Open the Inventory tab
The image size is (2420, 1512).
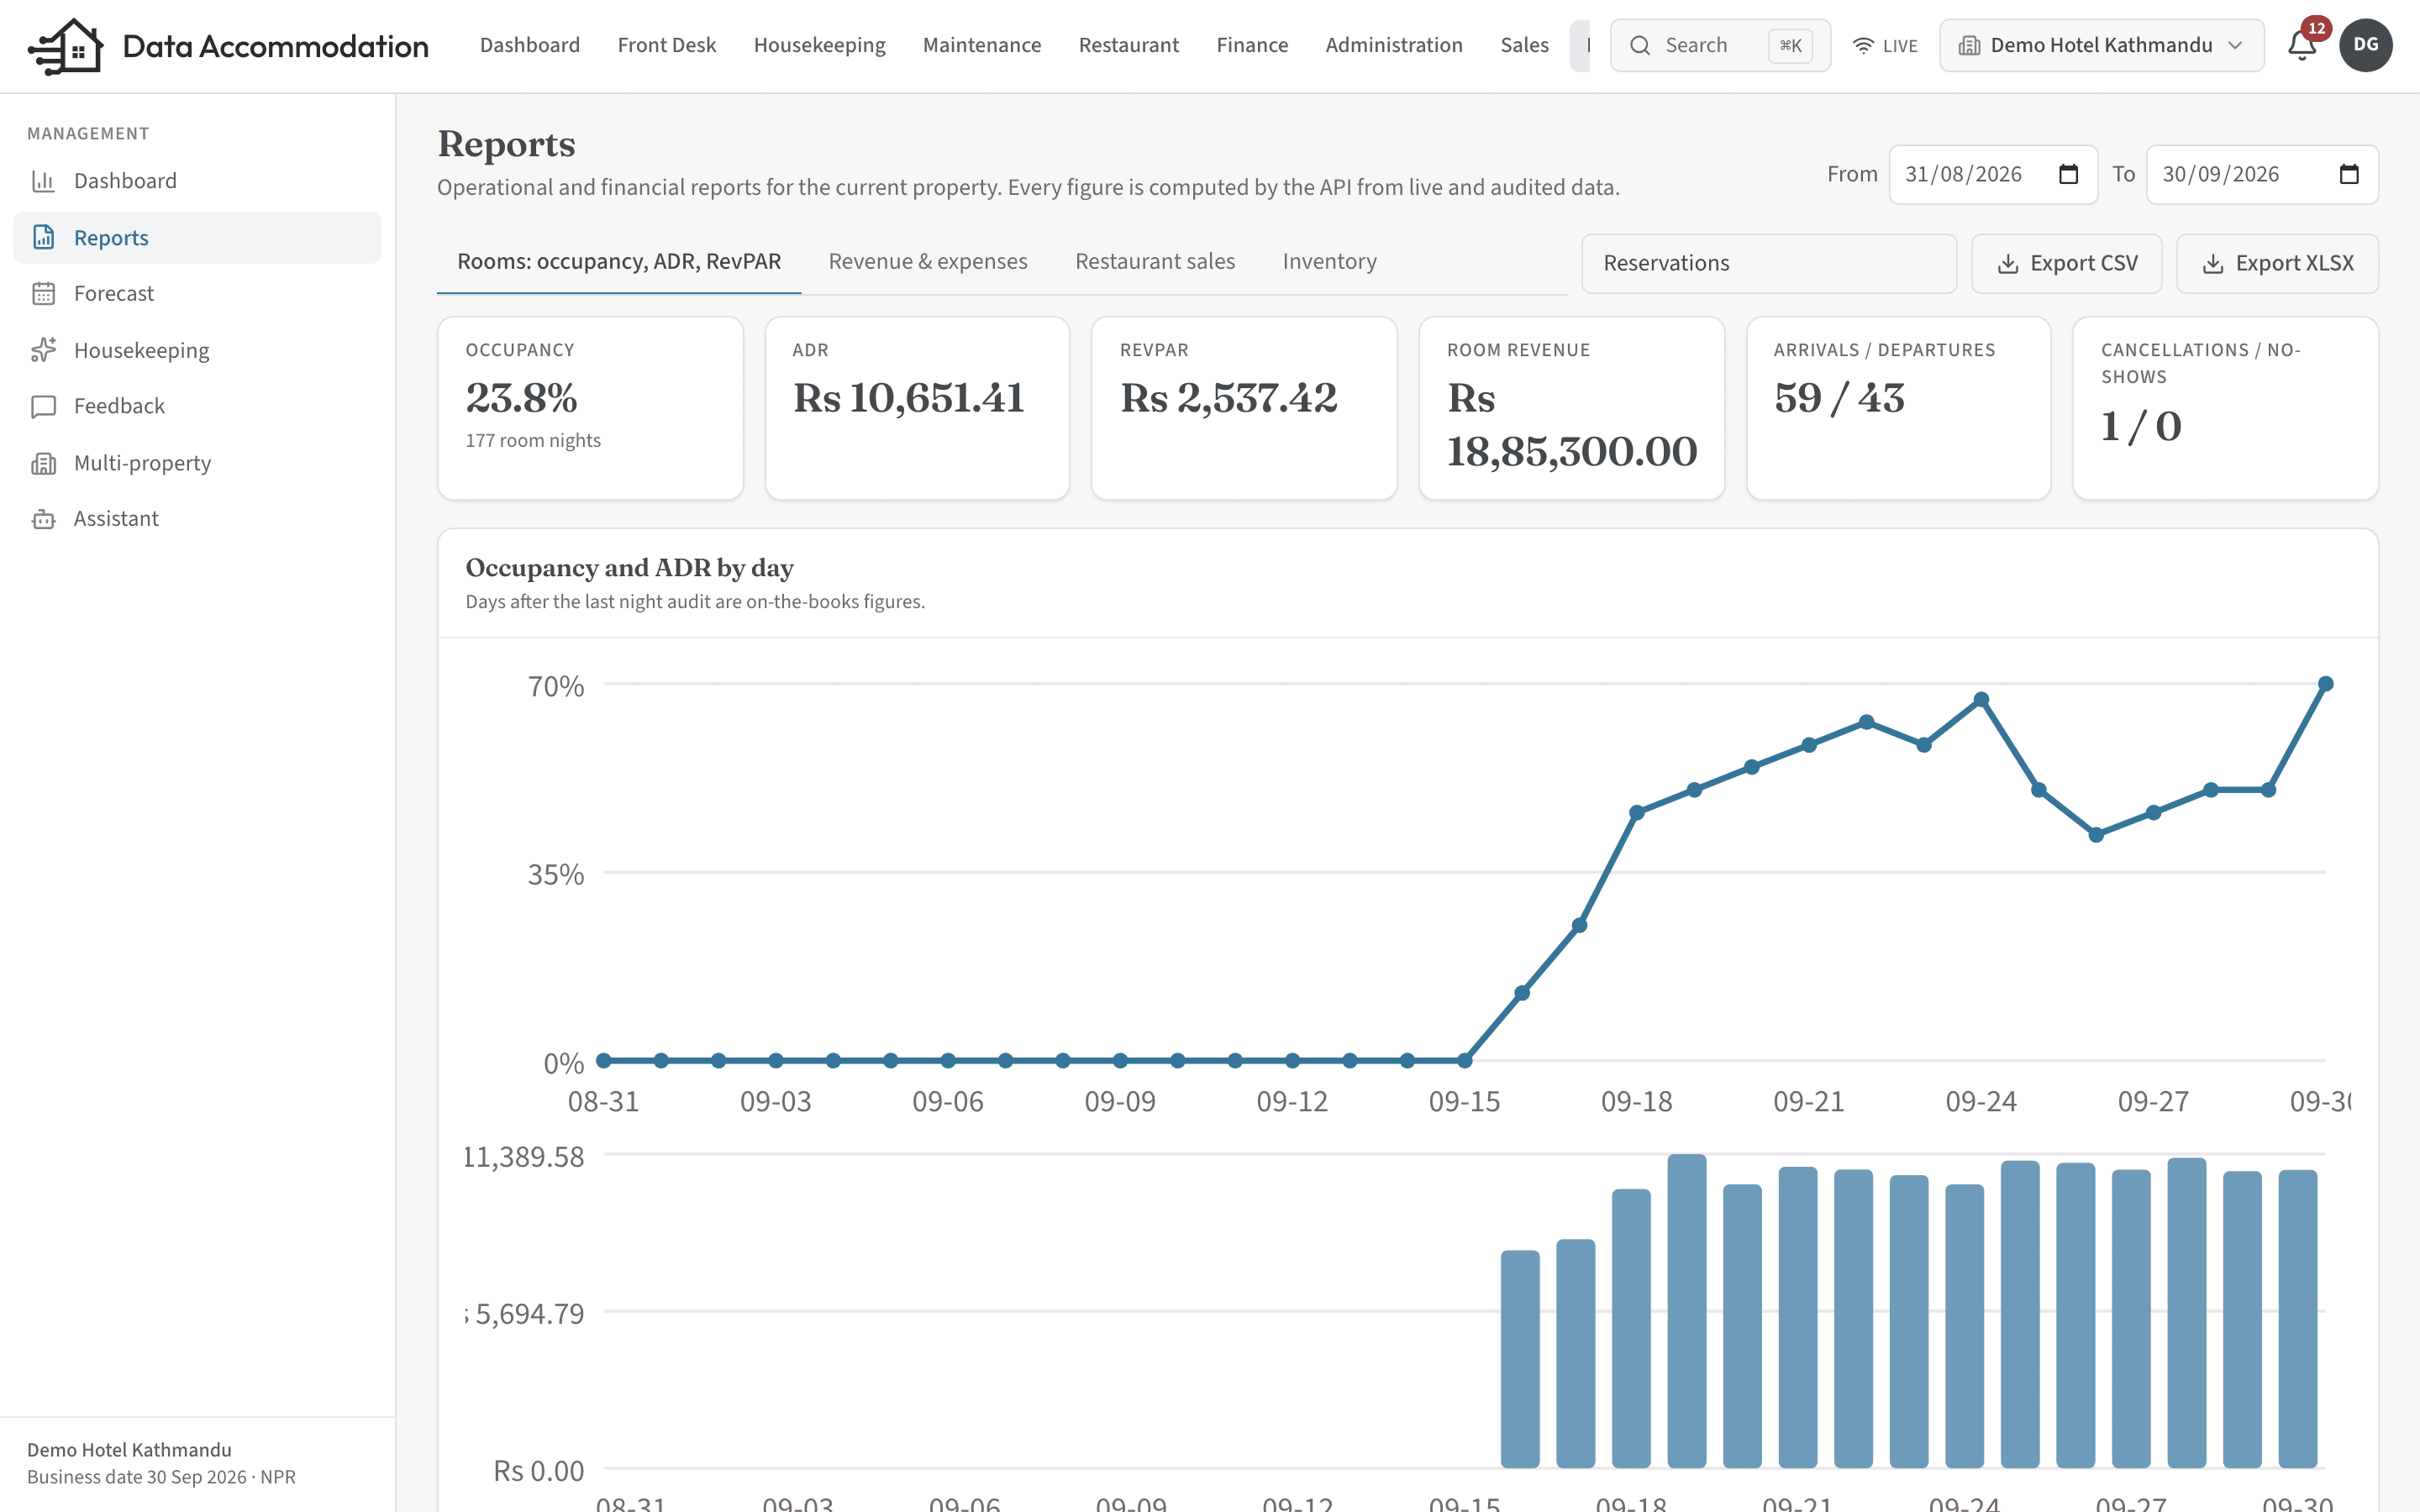point(1329,262)
